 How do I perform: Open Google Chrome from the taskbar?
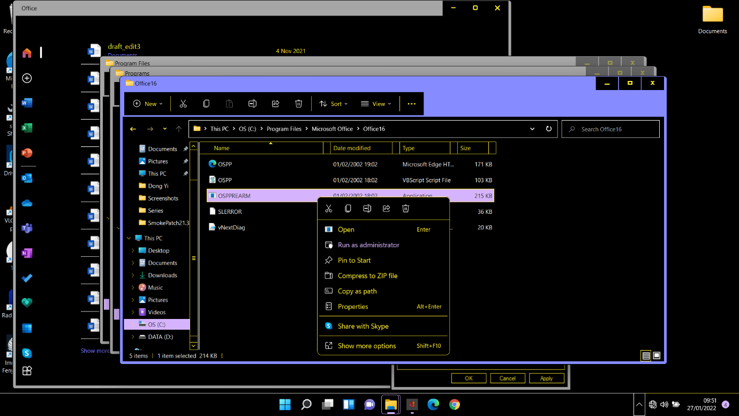click(455, 405)
